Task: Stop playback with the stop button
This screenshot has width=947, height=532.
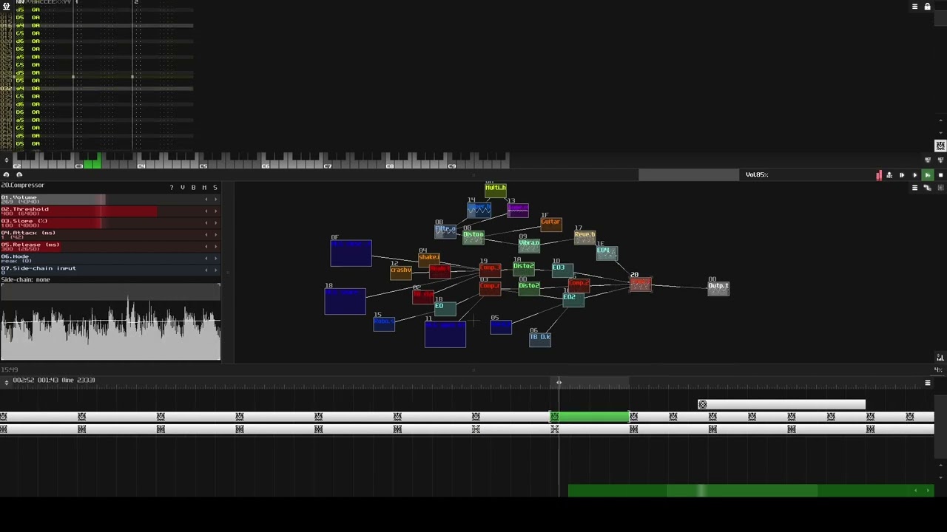Action: [x=940, y=175]
